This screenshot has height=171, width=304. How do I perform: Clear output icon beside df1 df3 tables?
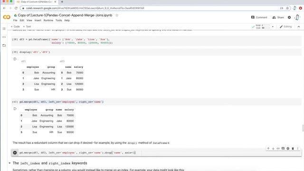coord(15,59)
